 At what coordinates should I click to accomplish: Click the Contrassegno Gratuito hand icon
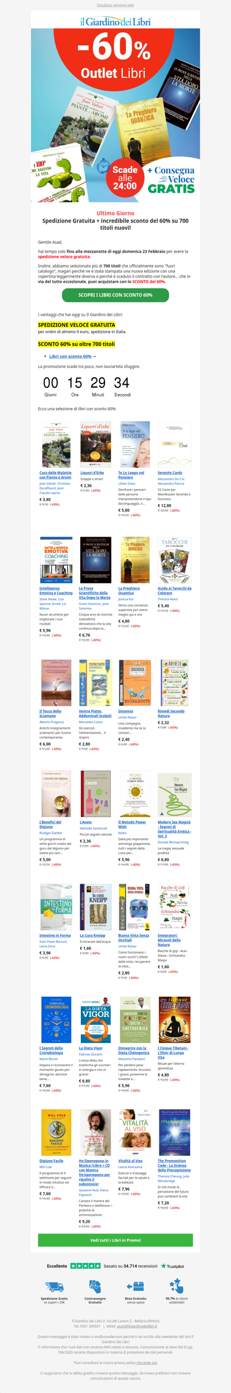tap(95, 1286)
